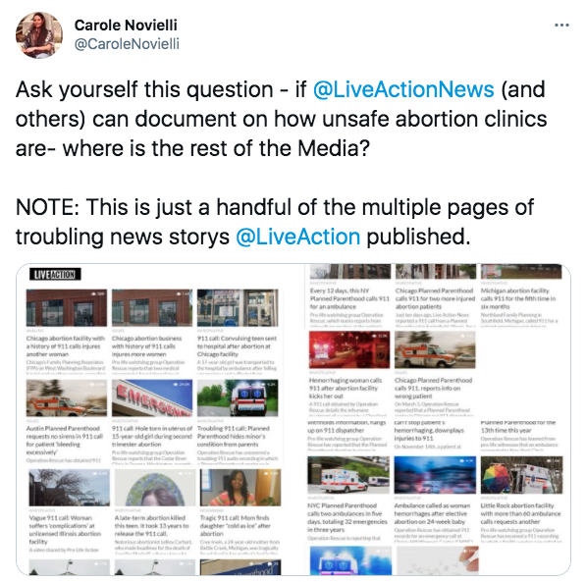Open the @LiveAction mention link

(x=297, y=237)
